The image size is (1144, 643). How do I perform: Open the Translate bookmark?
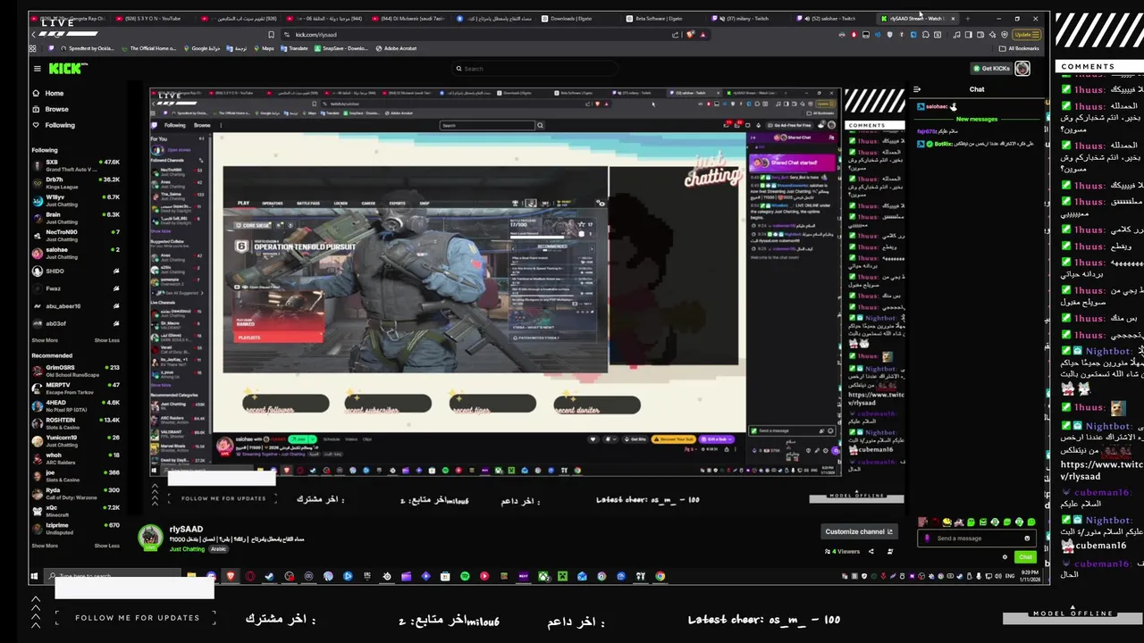pos(295,48)
